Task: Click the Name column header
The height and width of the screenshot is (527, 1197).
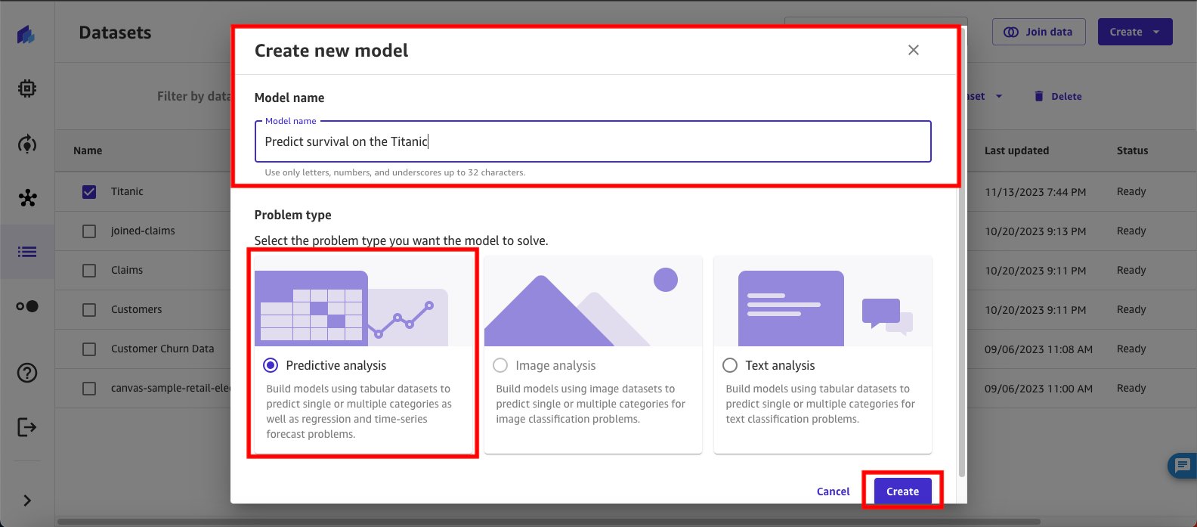Action: (x=88, y=150)
